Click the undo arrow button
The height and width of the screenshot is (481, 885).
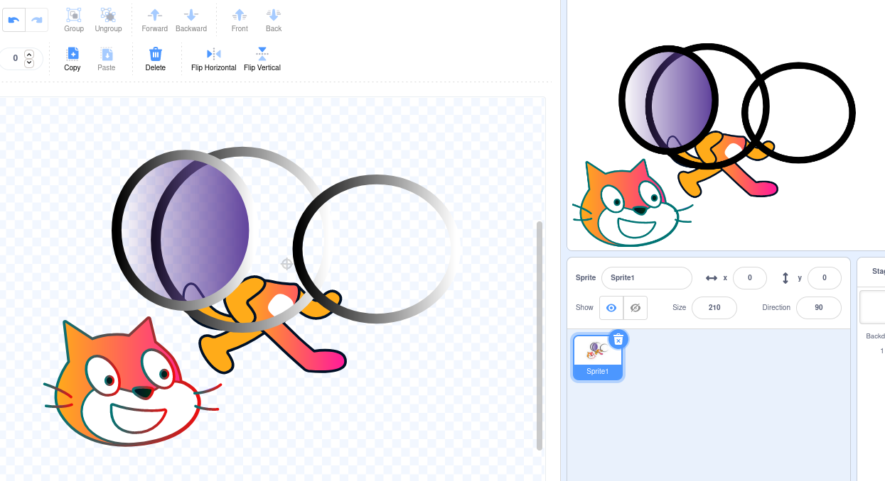(x=14, y=20)
